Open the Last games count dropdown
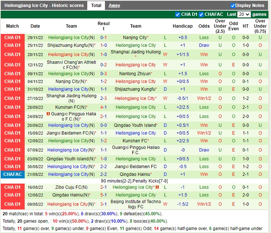The width and height of the screenshot is (271, 233). pos(244,14)
